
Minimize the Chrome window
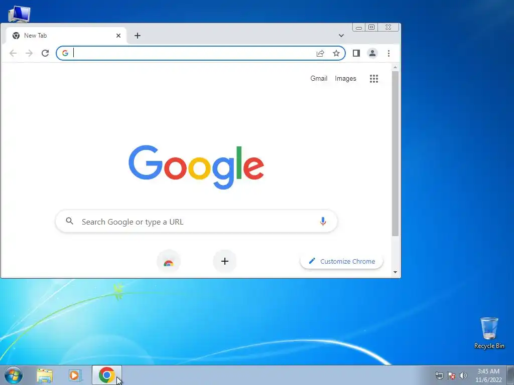(359, 28)
